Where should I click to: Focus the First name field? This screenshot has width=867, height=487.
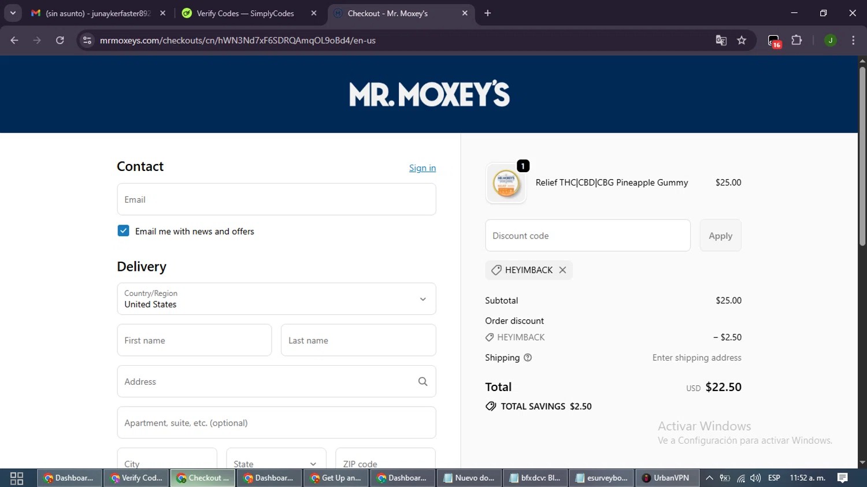[194, 340]
